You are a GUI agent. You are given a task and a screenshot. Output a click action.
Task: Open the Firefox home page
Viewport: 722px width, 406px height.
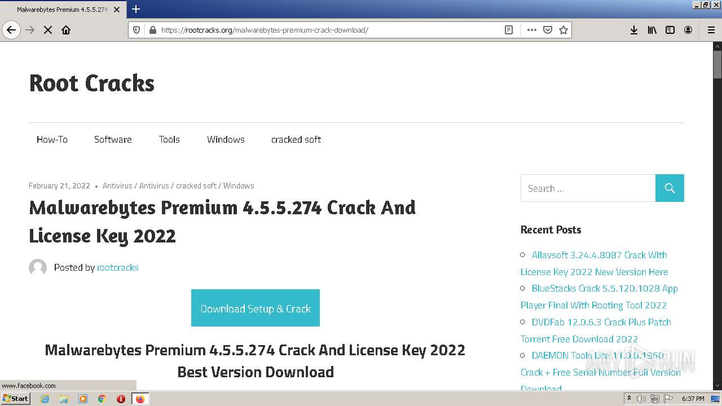pos(66,30)
